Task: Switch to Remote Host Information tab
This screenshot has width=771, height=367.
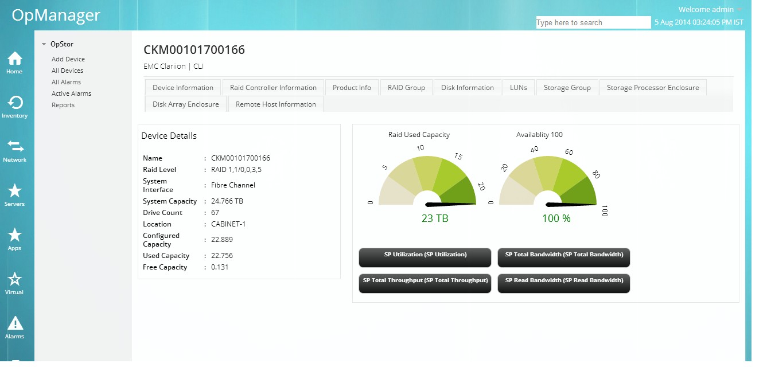Action: [x=276, y=104]
